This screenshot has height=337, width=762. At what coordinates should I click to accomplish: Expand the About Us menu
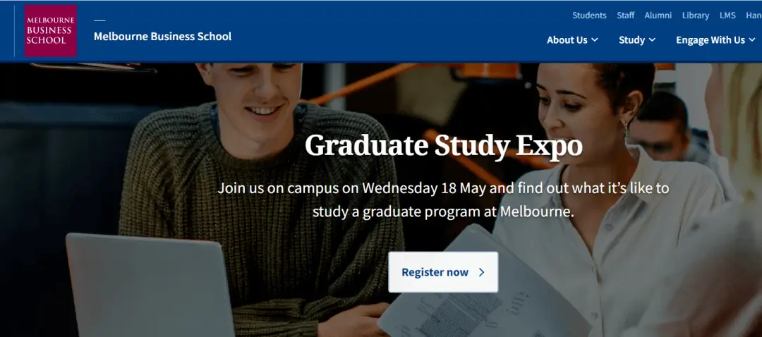pyautogui.click(x=567, y=40)
